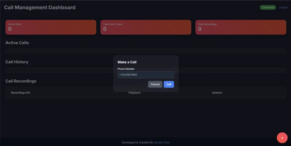Click the Playback column header
Screen dimensions: 291x146
click(134, 93)
